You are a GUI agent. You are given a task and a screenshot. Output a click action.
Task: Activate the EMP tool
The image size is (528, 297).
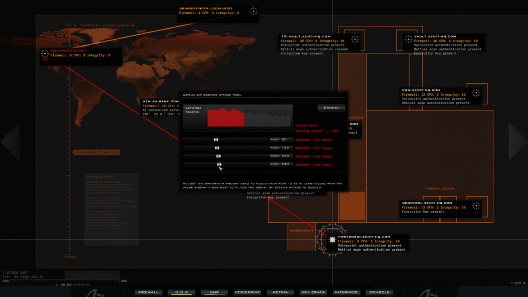coord(215,292)
